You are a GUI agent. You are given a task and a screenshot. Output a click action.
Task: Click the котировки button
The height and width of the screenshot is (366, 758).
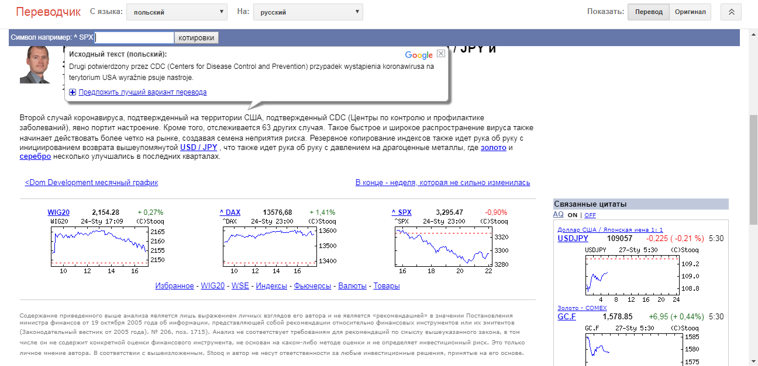click(197, 38)
